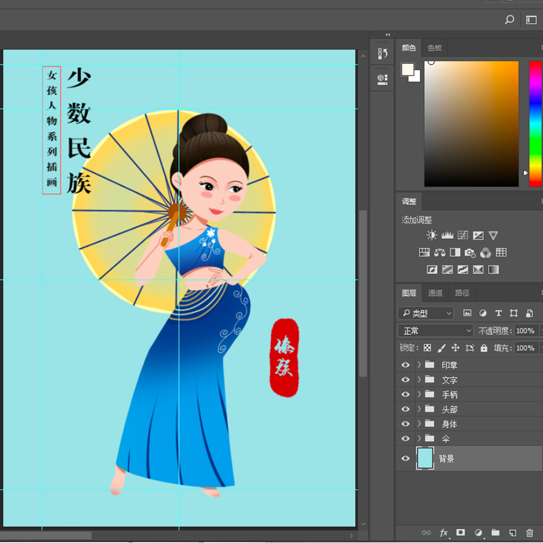The width and height of the screenshot is (543, 543).
Task: Select the 颜色 tab
Action: [408, 48]
